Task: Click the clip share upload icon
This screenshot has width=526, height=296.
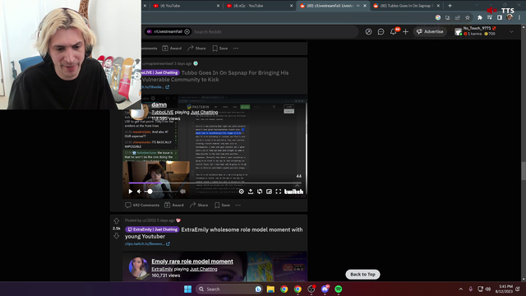Action: point(251,192)
